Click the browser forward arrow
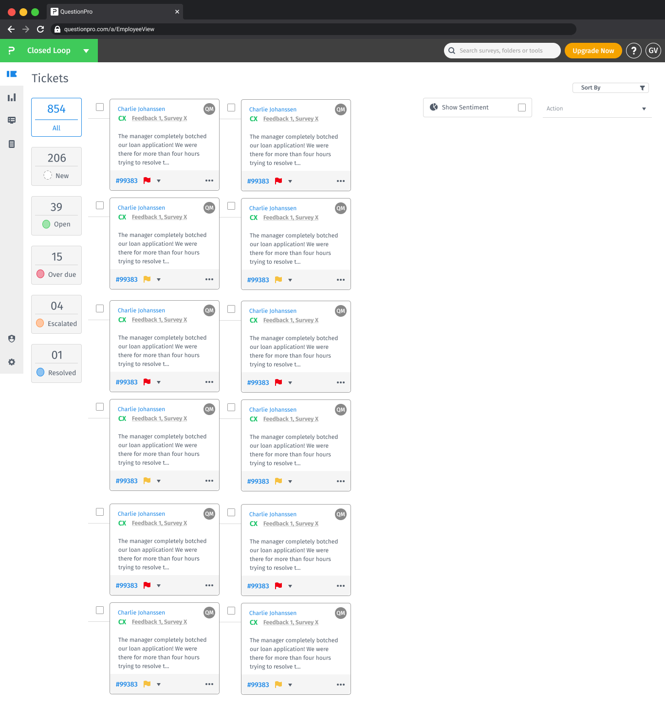 (26, 29)
